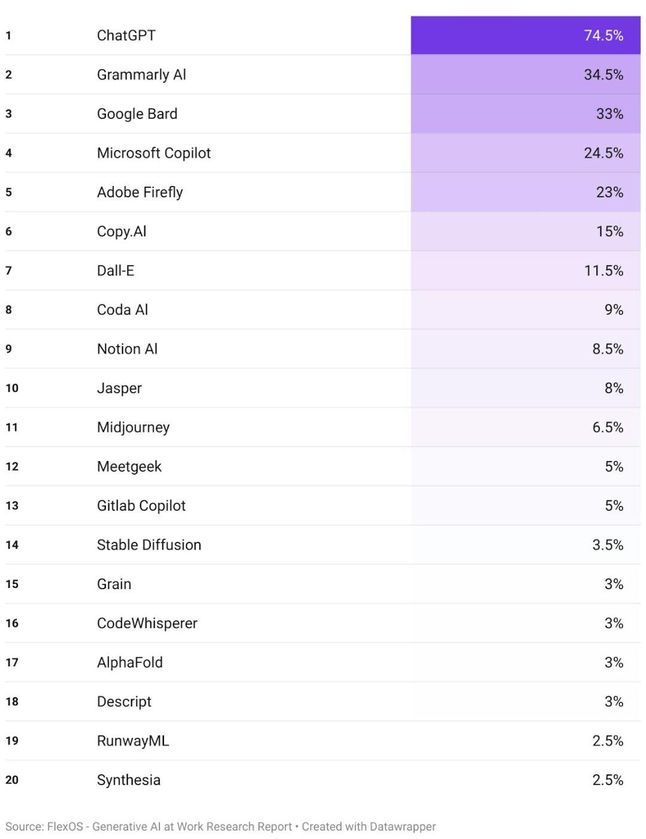The width and height of the screenshot is (646, 839).
Task: Select the Jasper entry
Action: click(119, 388)
